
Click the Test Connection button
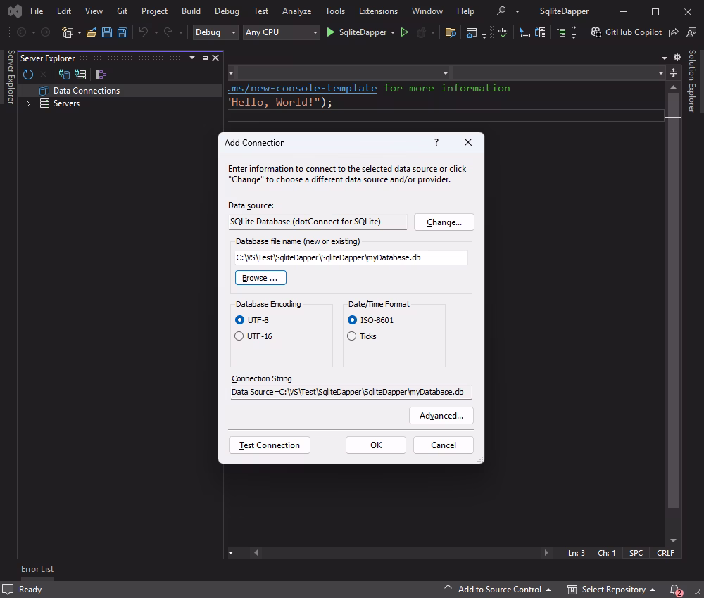268,445
